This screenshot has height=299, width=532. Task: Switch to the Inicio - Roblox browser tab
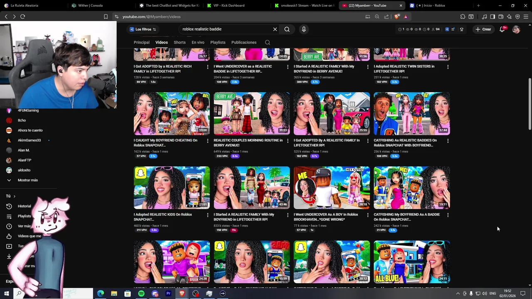[x=439, y=5]
